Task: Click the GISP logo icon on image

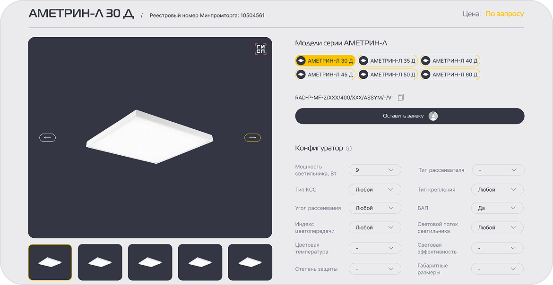Action: pos(260,49)
